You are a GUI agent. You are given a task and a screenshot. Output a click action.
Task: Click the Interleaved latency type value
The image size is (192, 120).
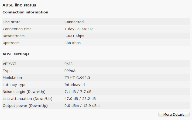(74, 85)
